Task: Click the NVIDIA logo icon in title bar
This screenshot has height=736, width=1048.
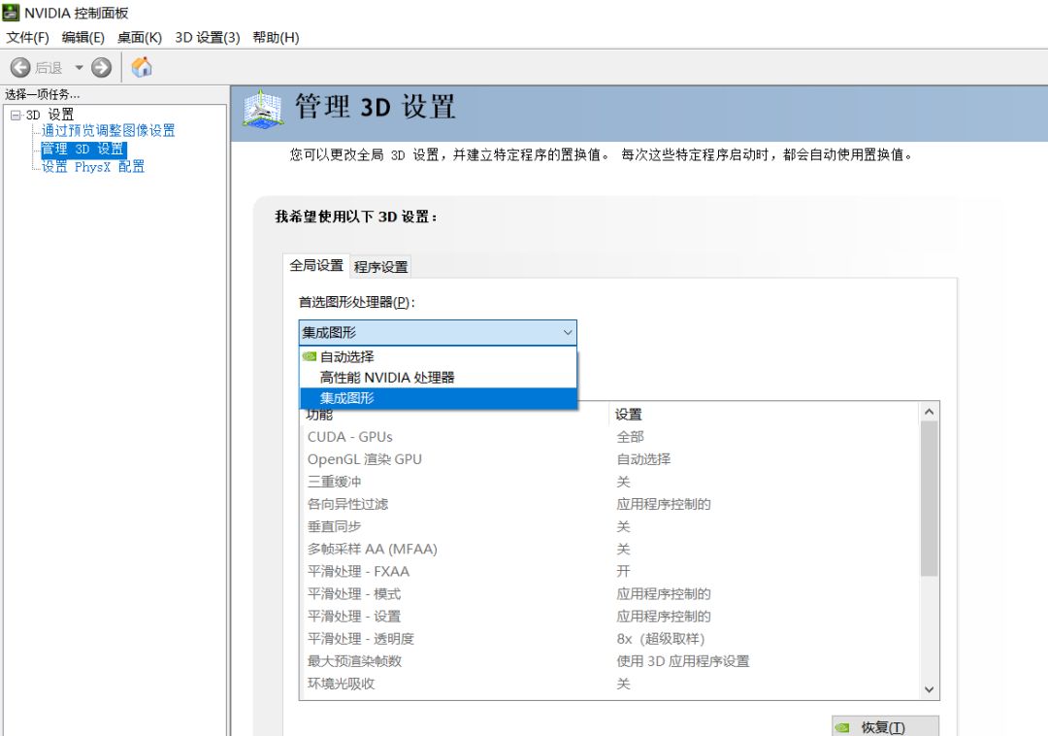Action: click(x=11, y=12)
